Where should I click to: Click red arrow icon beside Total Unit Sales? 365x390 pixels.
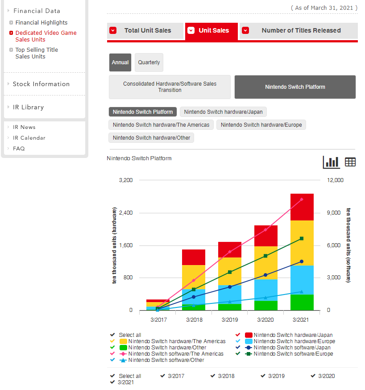click(x=113, y=30)
